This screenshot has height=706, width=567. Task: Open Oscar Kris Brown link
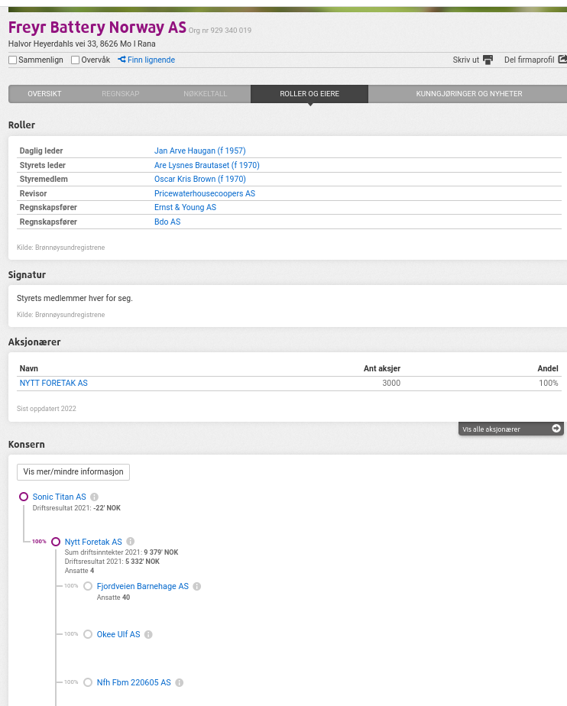pos(200,180)
